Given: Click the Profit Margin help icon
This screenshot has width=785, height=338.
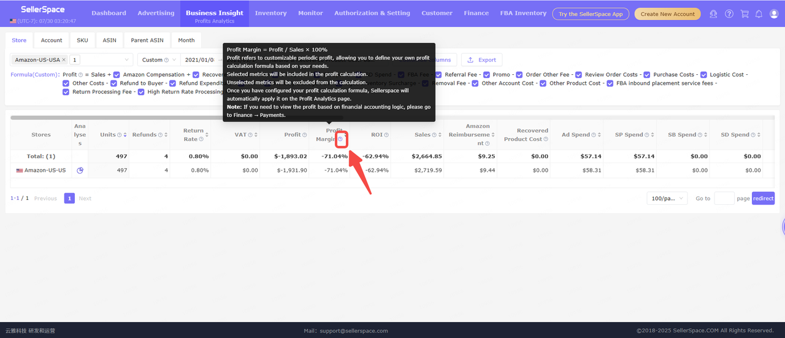Looking at the screenshot, I should point(340,139).
